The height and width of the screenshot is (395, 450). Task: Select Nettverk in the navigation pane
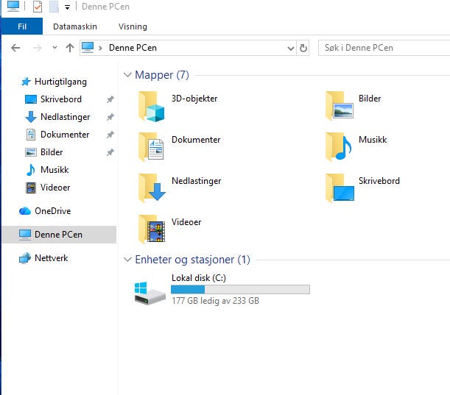[x=52, y=258]
